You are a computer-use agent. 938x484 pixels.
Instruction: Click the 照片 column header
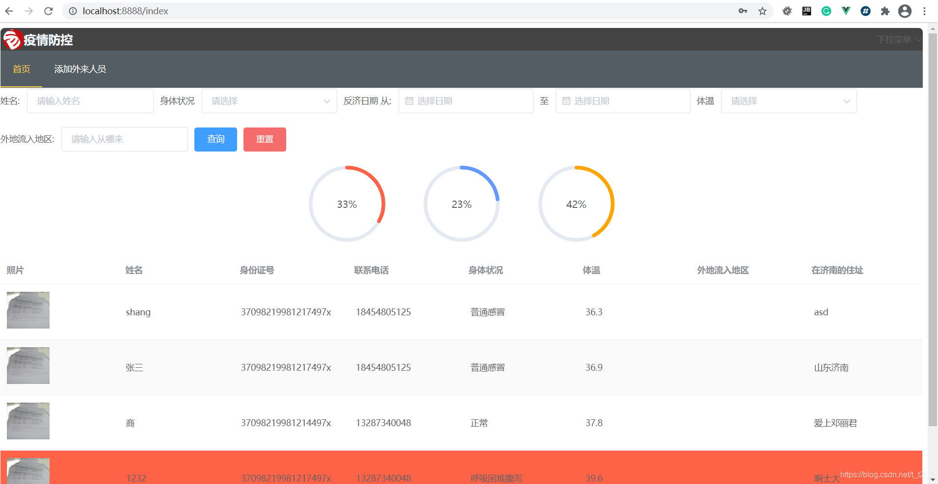15,270
